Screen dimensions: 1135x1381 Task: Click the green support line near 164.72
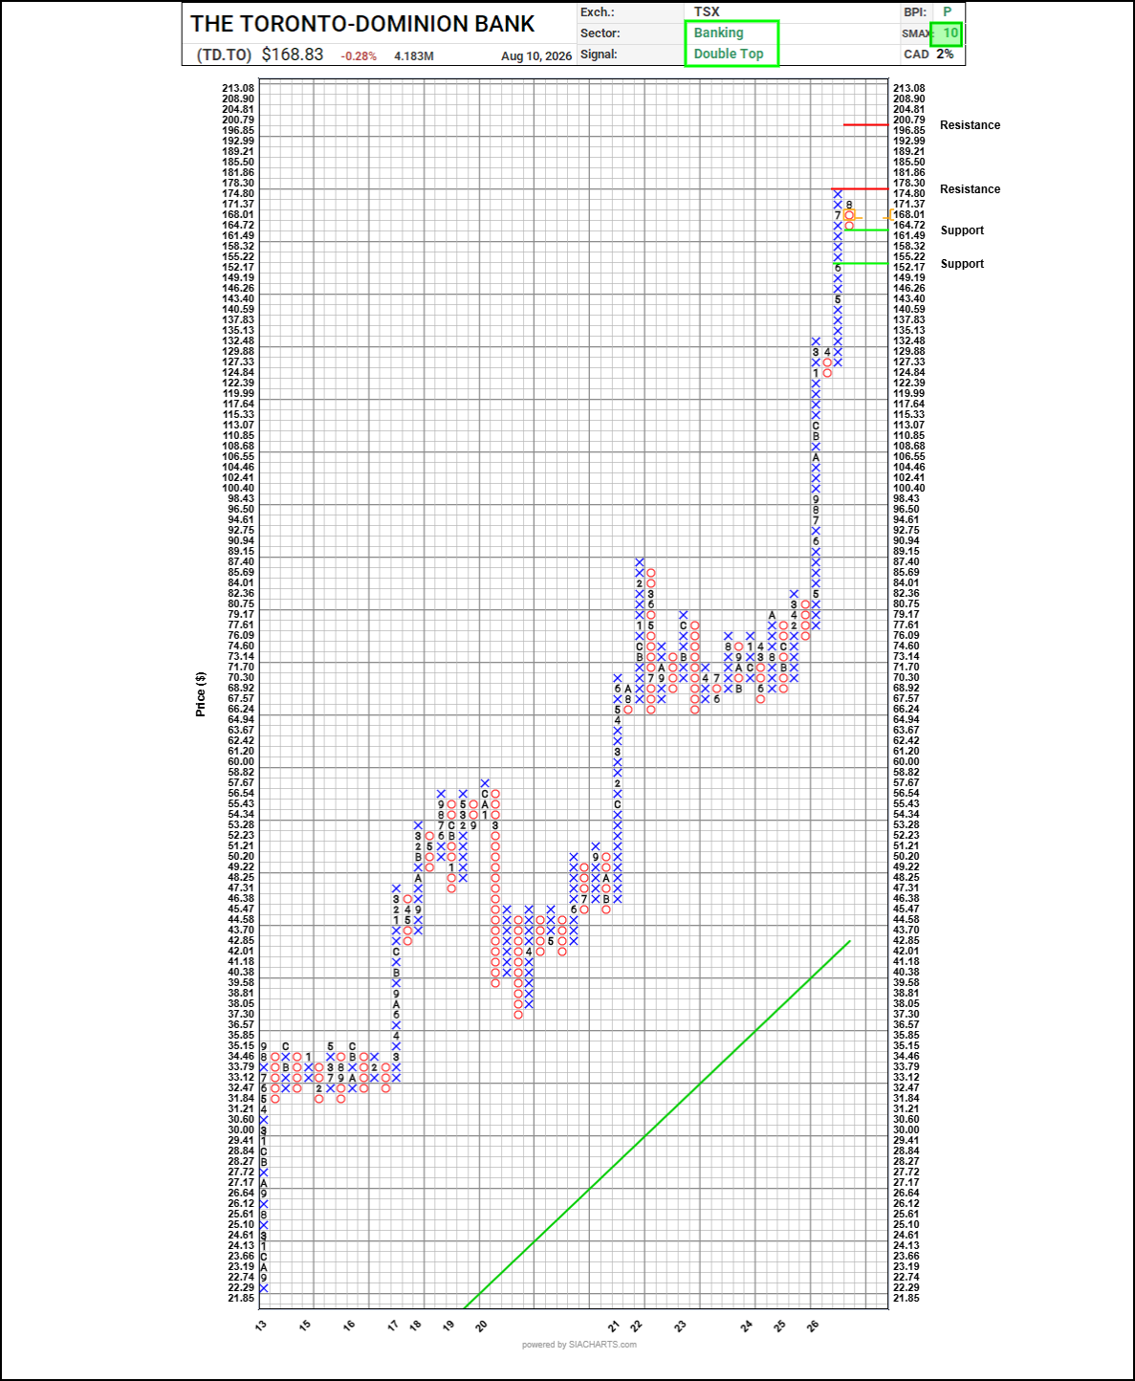(865, 230)
